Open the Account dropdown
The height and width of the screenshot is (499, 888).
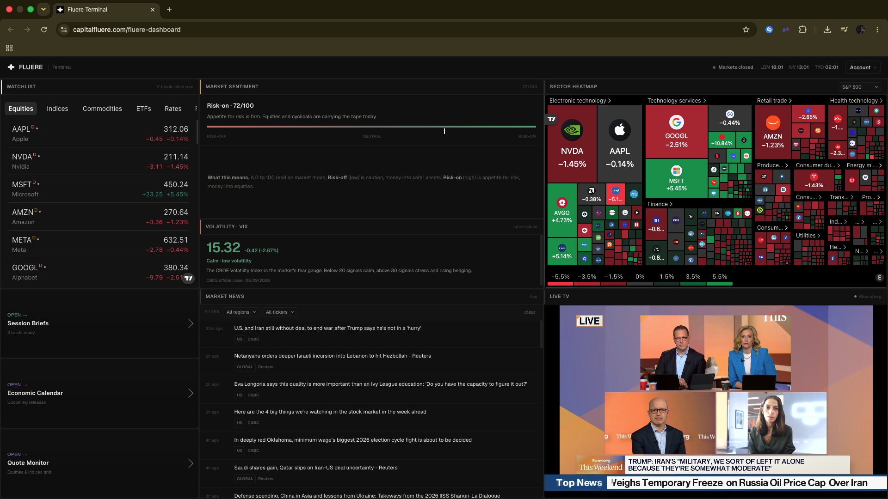click(863, 67)
